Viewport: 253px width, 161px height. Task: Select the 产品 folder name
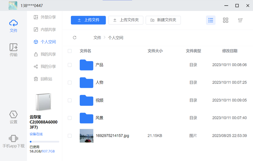click(x=99, y=65)
